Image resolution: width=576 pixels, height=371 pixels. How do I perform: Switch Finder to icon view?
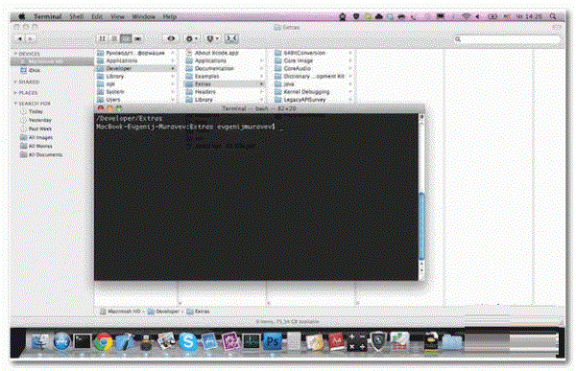click(103, 38)
